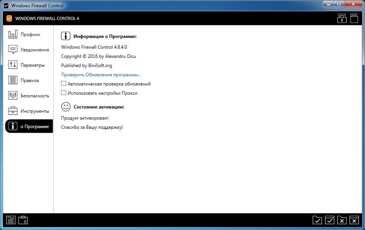Enable Автоматическая проверка обновлений checkbox
The image size is (365, 230).
pyautogui.click(x=63, y=84)
